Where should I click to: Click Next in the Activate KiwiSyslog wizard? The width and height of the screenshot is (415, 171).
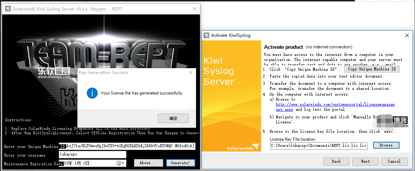pyautogui.click(x=365, y=162)
